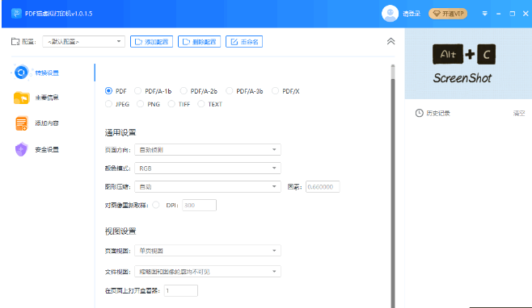This screenshot has width=532, height=308.
Task: Click the 历史记录 history heading
Action: (438, 113)
